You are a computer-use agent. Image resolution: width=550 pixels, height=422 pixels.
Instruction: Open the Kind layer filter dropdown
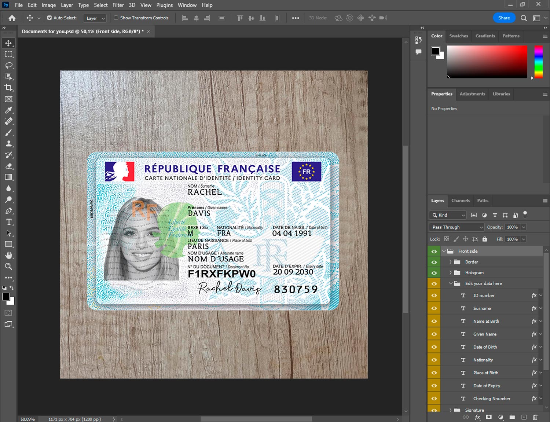pos(448,215)
